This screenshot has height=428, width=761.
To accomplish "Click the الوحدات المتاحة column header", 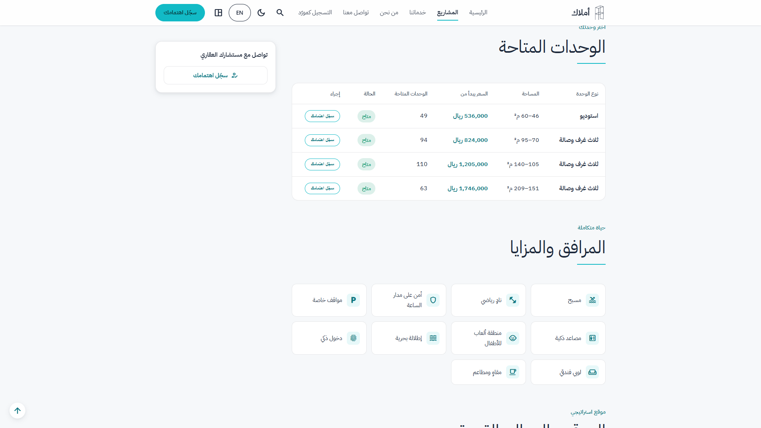I will point(411,94).
